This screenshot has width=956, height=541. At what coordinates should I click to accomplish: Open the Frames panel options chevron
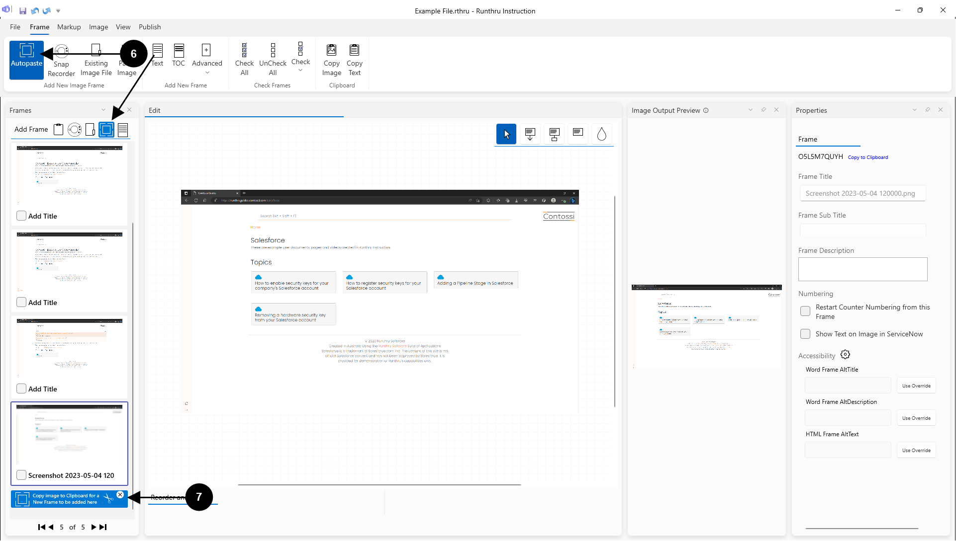coord(103,110)
